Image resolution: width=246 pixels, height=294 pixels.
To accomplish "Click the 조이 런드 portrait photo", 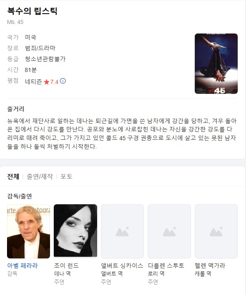I will click(x=75, y=231).
